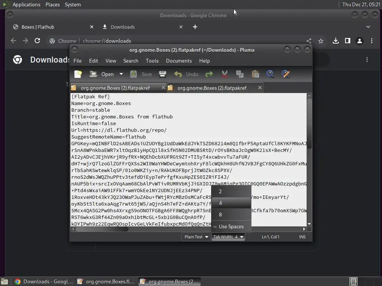Open the Documents menu
382x286 pixels.
[x=179, y=61]
